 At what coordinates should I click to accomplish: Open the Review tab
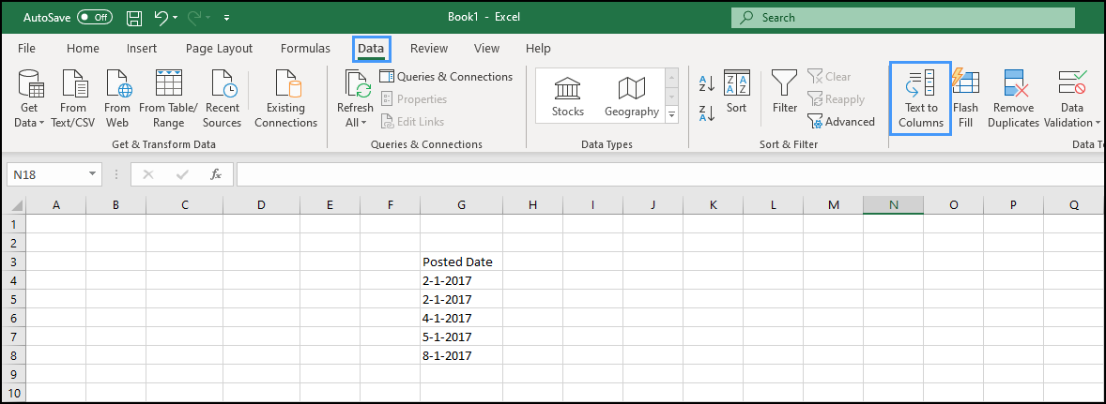tap(429, 49)
